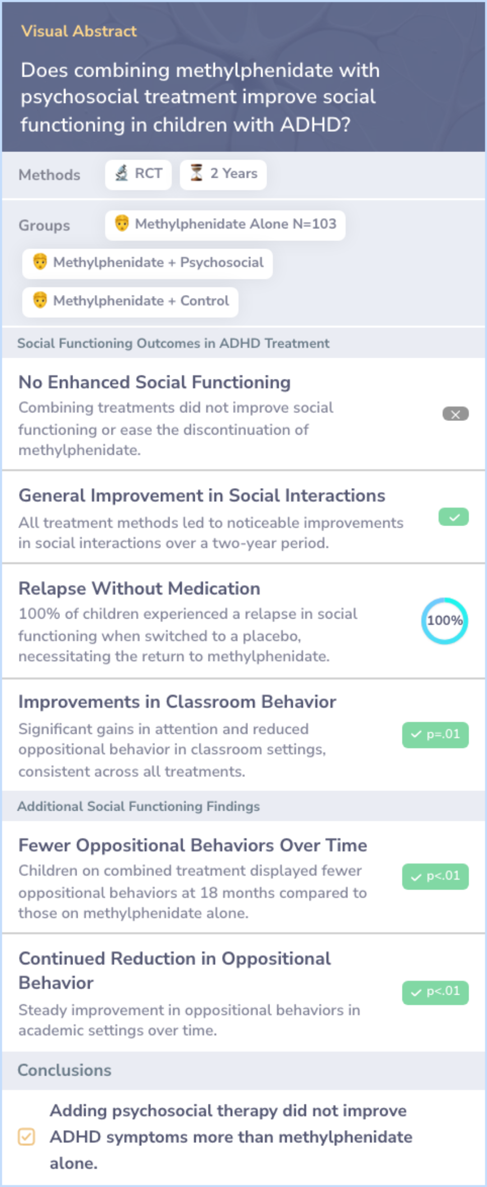Expand the Conclusions section header
Viewport: 487px width, 1187px height.
coord(243,1070)
